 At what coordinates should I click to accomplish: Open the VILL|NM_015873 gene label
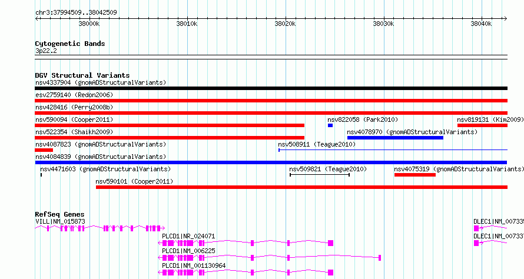point(60,221)
